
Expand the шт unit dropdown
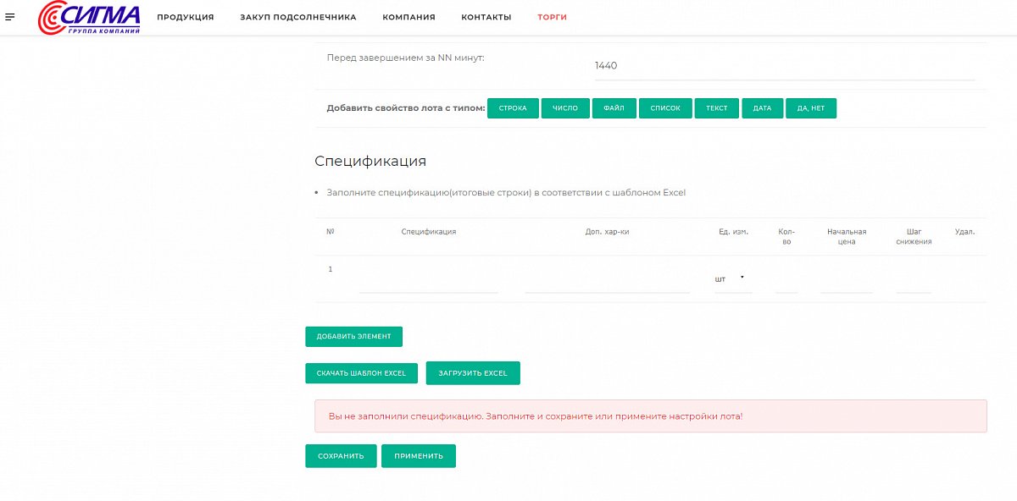coord(731,278)
